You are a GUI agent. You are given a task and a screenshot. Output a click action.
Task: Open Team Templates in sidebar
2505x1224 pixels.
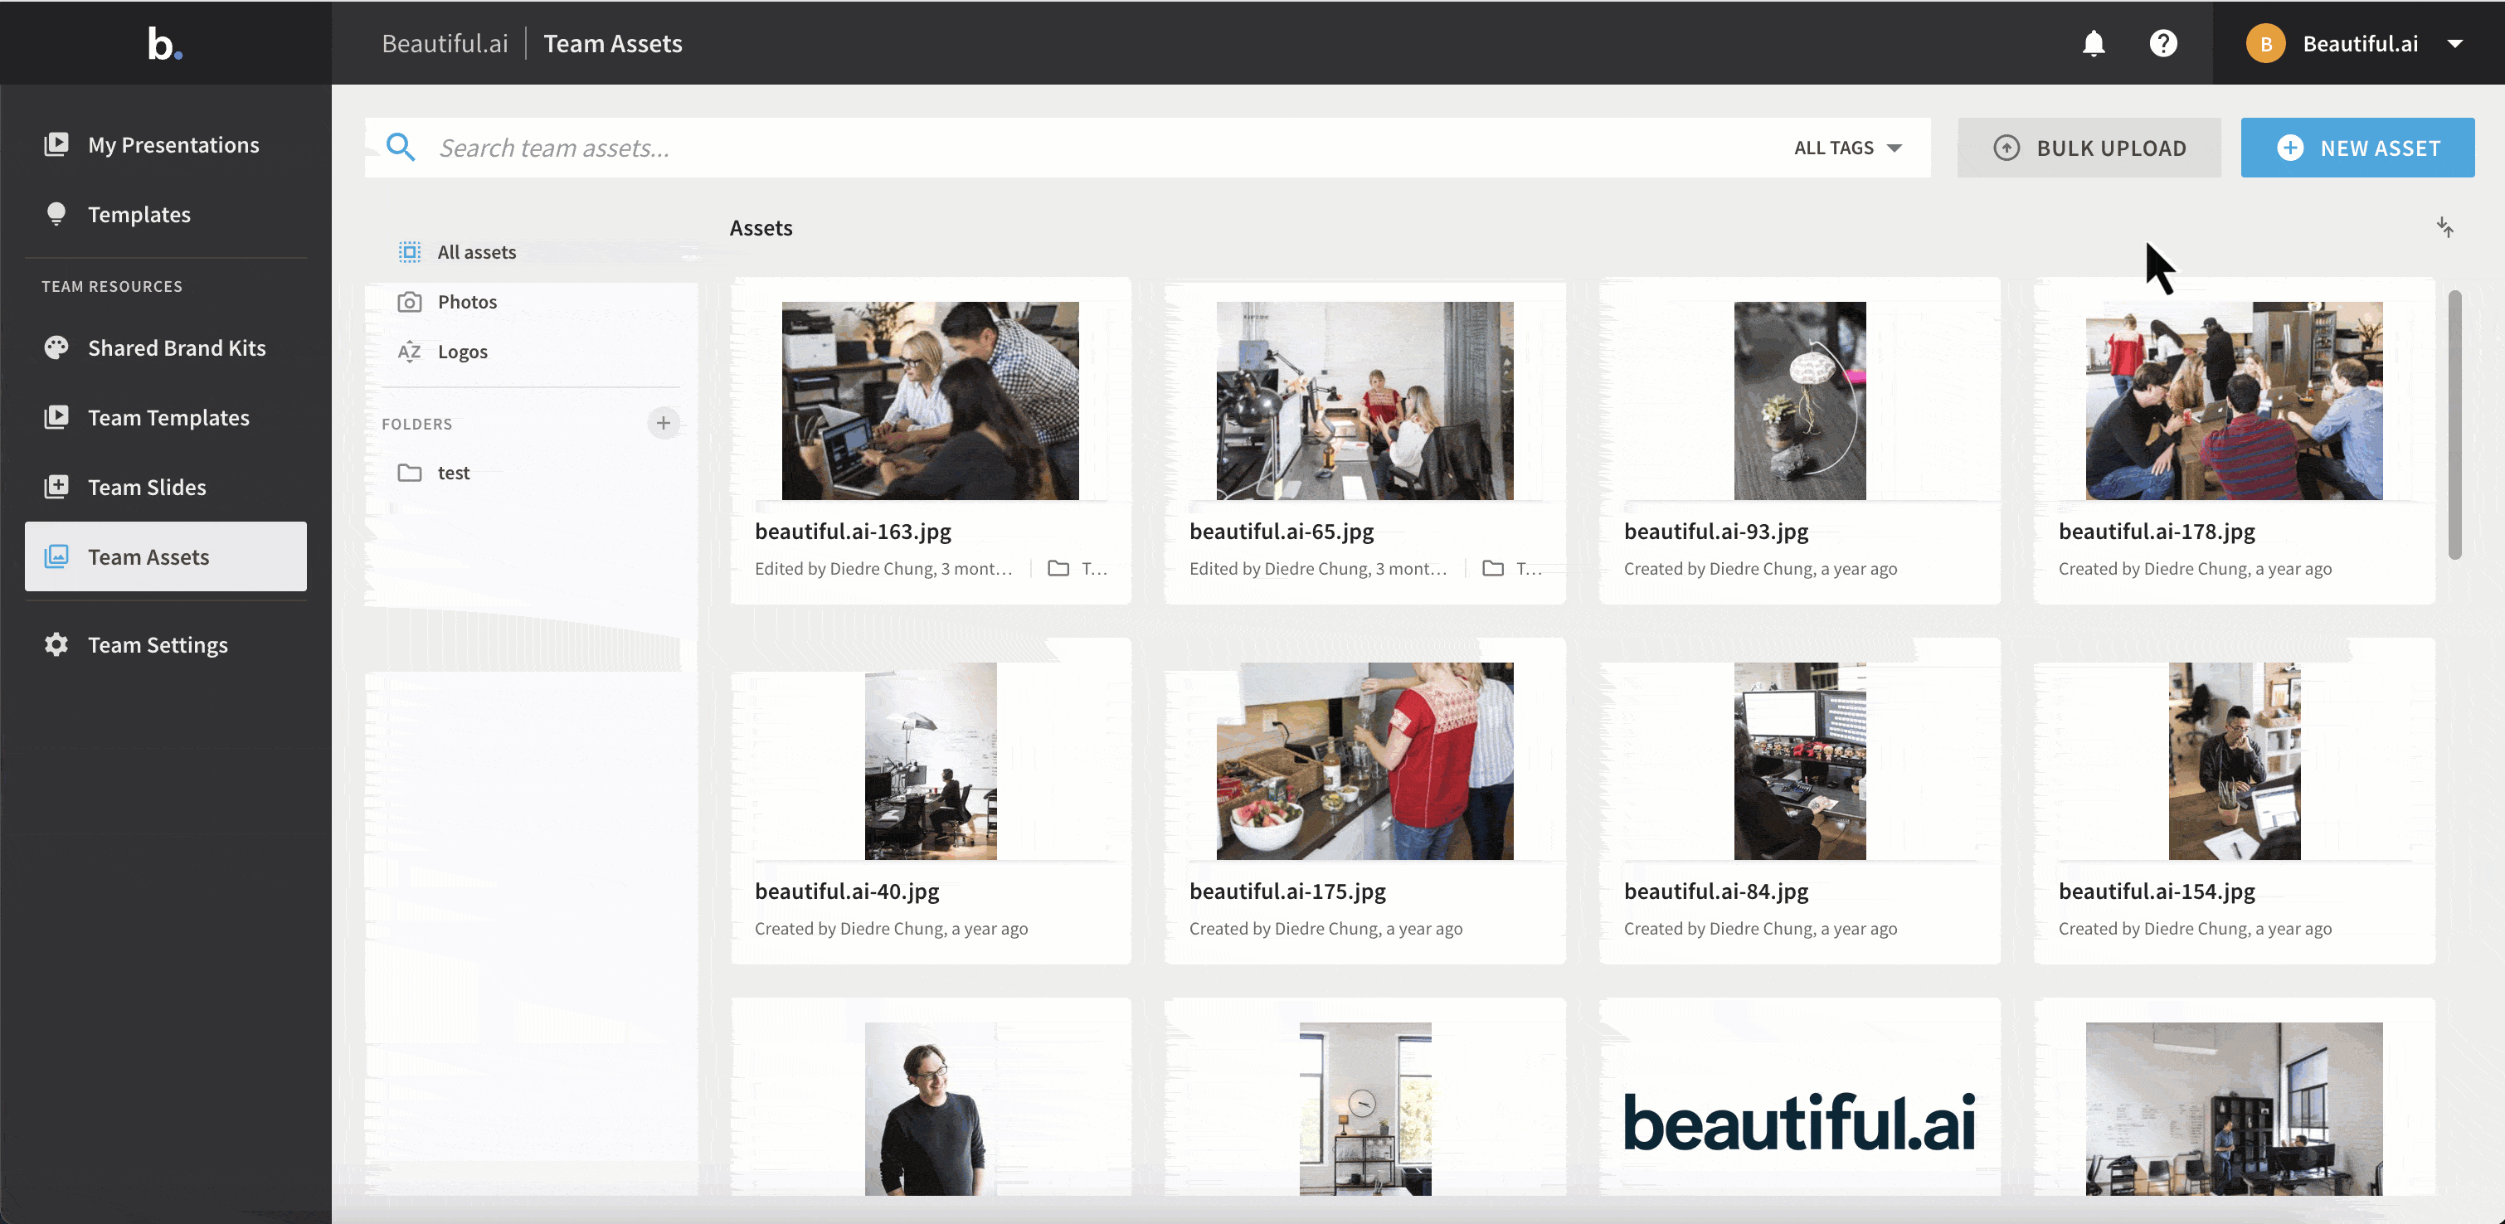[x=166, y=418]
